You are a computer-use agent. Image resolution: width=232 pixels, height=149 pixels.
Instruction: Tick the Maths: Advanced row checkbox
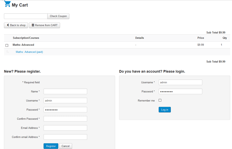pos(7,45)
